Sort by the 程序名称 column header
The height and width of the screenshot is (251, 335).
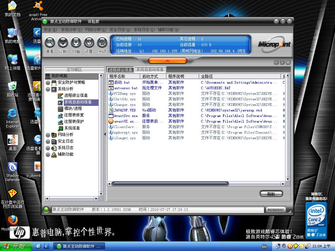click(x=124, y=76)
